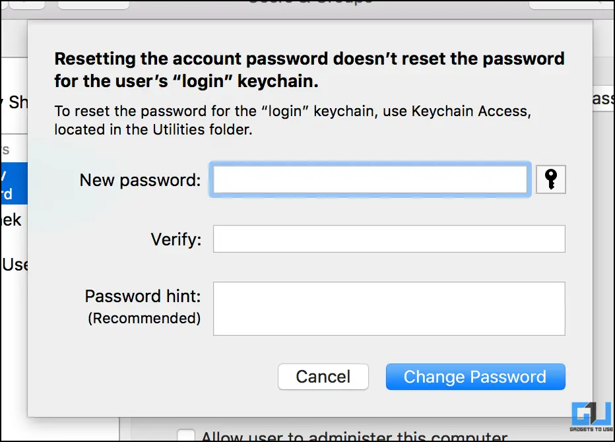615x442 pixels.
Task: Cancel the password reset dialog
Action: tap(323, 377)
